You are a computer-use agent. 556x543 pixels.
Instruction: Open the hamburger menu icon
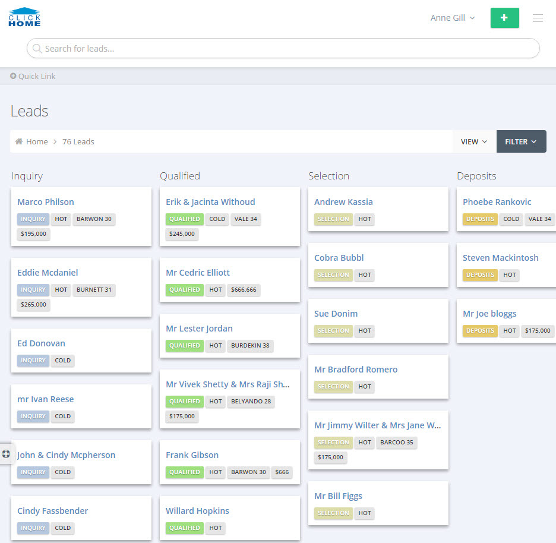tap(538, 18)
